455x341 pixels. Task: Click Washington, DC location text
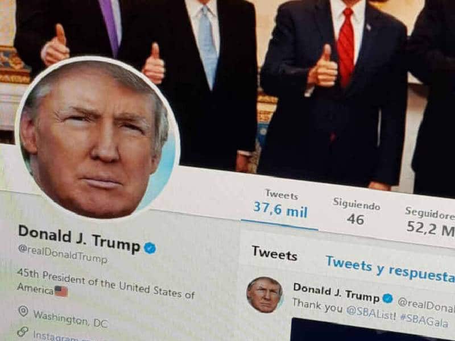point(71,319)
